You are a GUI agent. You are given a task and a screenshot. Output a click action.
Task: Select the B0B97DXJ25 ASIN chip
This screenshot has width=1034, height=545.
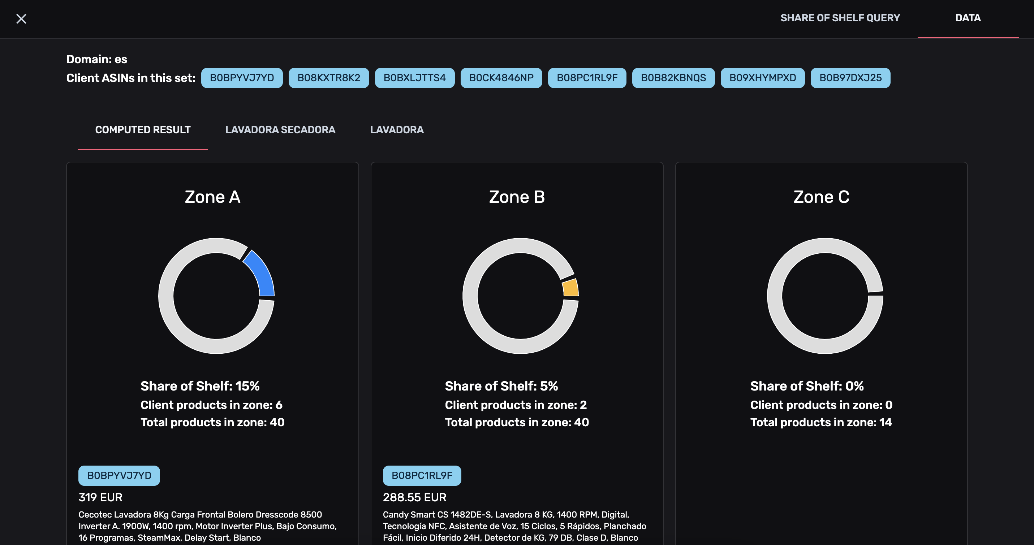point(850,77)
